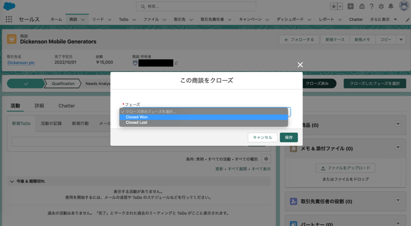The image size is (411, 226).
Task: Expand the 今後 & 期限切れ section
Action: [x=11, y=182]
